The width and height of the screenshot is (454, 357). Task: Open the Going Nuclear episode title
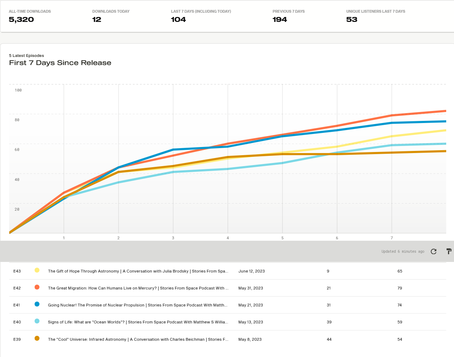pos(138,305)
